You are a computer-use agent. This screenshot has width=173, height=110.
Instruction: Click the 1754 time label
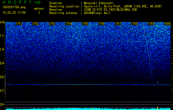tap(68, 24)
